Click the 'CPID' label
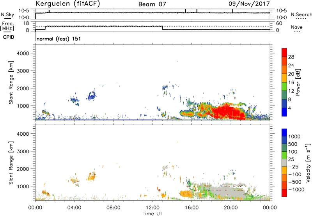The height and width of the screenshot is (216, 312). click(x=9, y=37)
